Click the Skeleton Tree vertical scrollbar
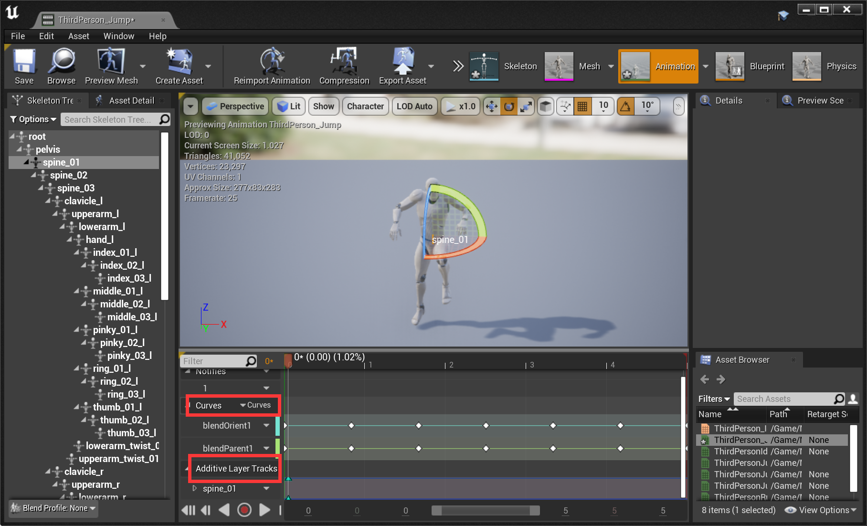 165,216
